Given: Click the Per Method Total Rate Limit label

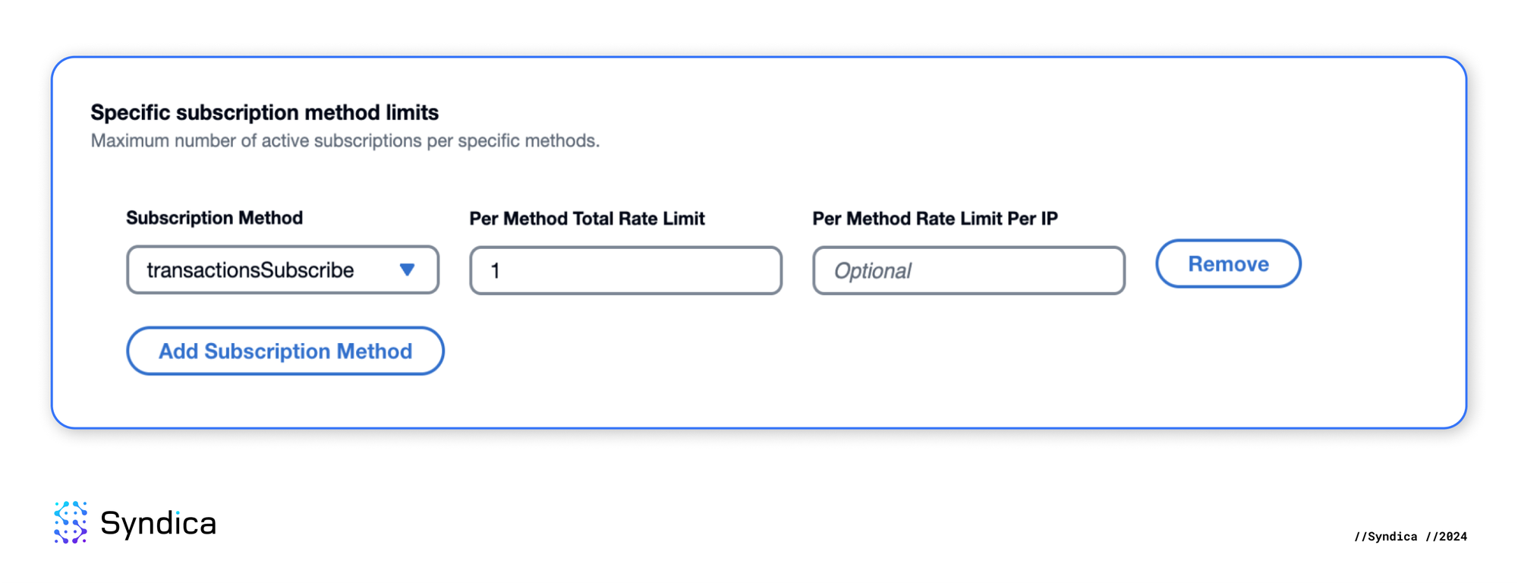Looking at the screenshot, I should tap(587, 219).
